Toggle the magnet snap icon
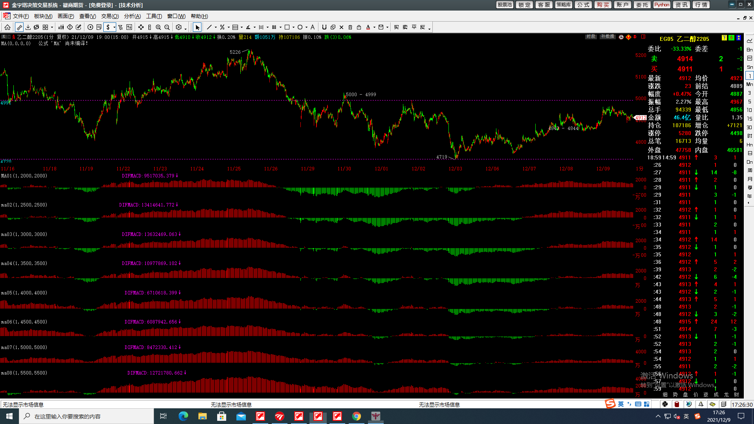 point(324,27)
